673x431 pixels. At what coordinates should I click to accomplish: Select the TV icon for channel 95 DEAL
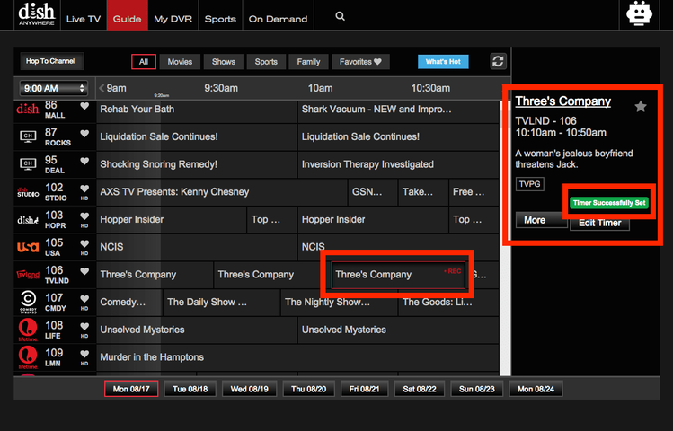coord(28,164)
